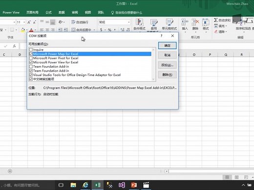Image resolution: width=254 pixels, height=190 pixels.
Task: Click the insert function fx icon
Action: click(x=14, y=46)
